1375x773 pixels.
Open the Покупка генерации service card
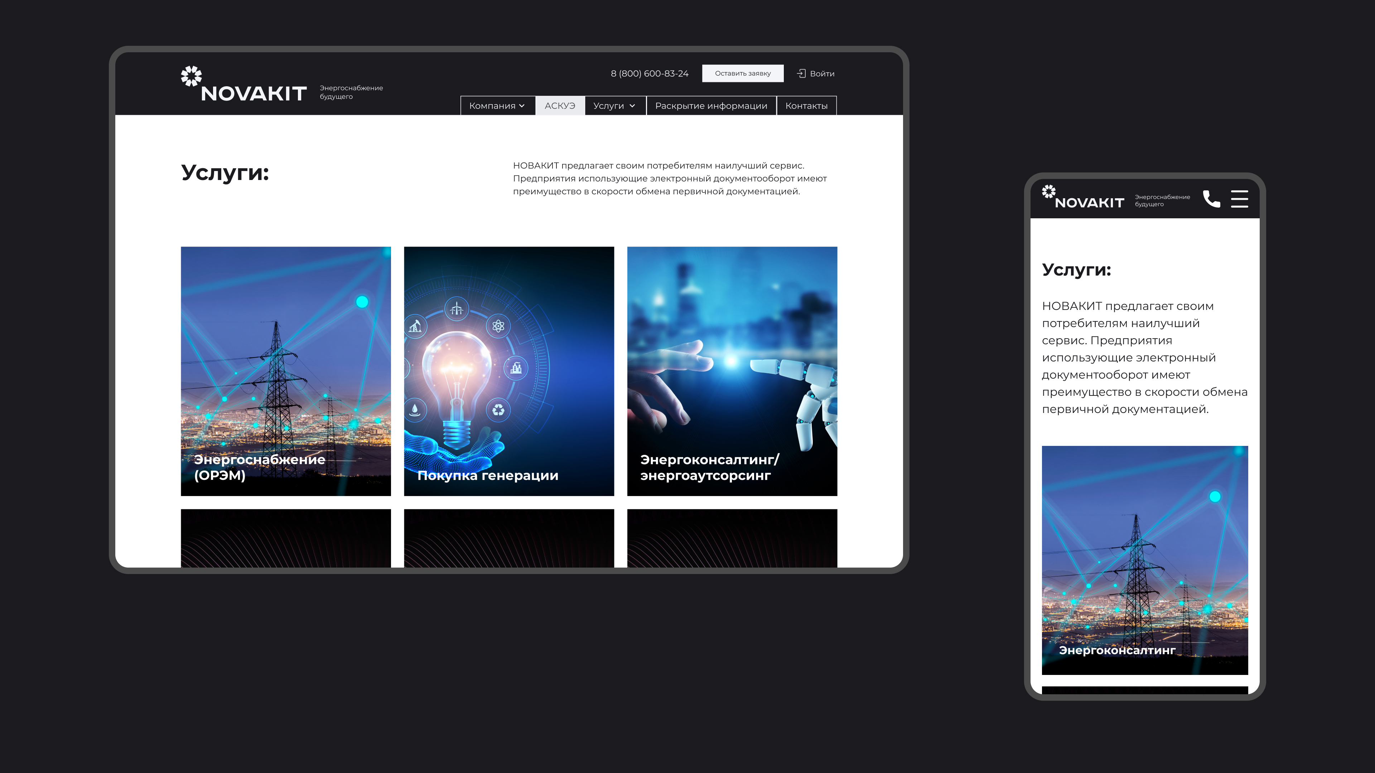(509, 371)
